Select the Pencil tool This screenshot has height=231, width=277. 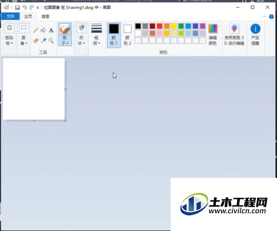coord(35,30)
